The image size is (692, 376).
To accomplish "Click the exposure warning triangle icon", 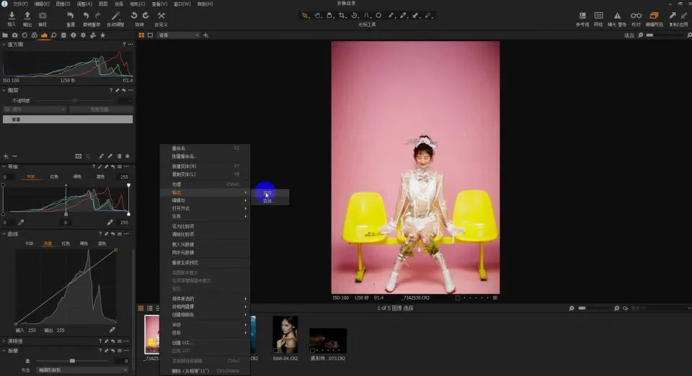I will (617, 16).
